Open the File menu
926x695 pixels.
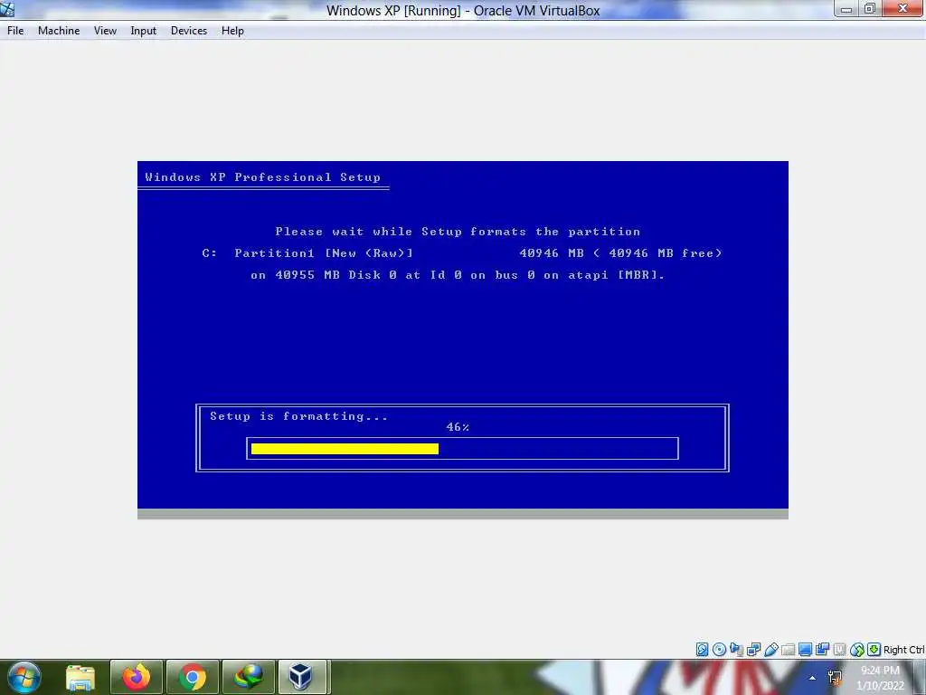coord(15,31)
